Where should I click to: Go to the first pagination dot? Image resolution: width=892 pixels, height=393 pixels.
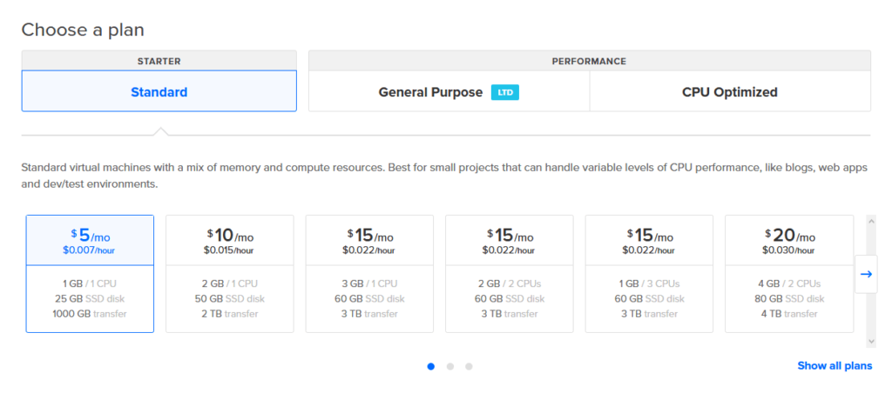point(430,366)
